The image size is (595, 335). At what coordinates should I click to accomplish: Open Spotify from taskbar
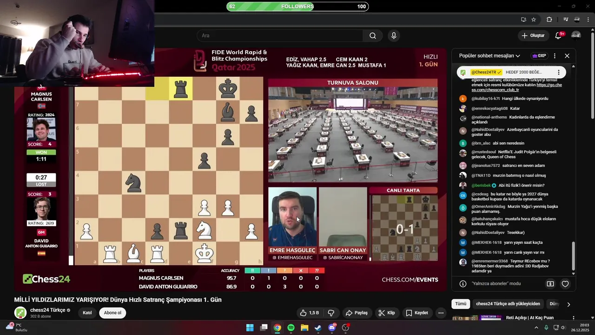click(291, 328)
